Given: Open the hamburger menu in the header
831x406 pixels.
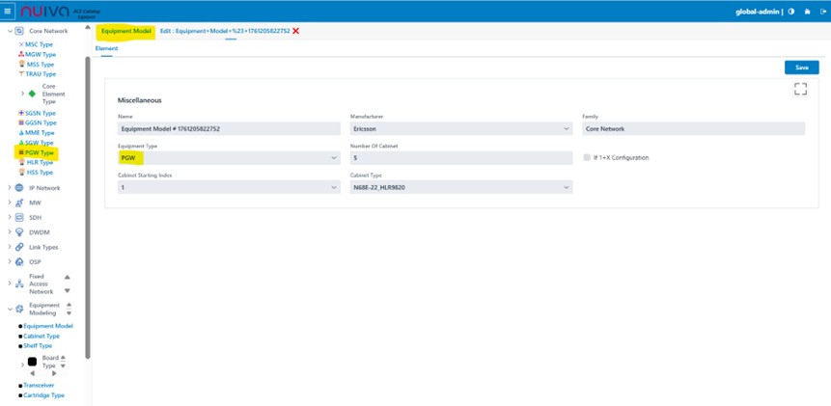Looking at the screenshot, I should pyautogui.click(x=8, y=11).
